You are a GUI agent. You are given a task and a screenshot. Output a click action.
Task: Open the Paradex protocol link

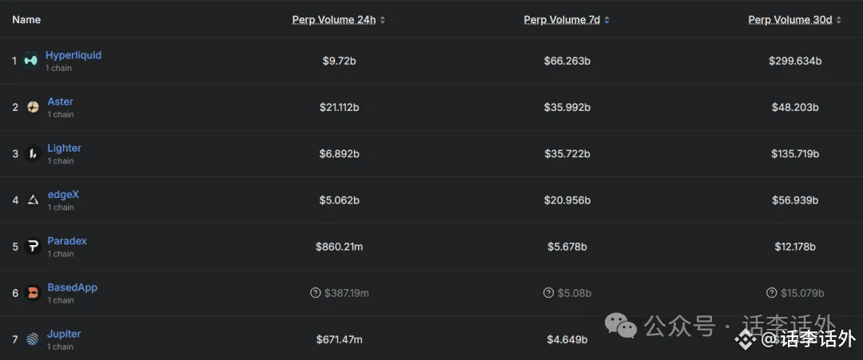[x=67, y=241]
